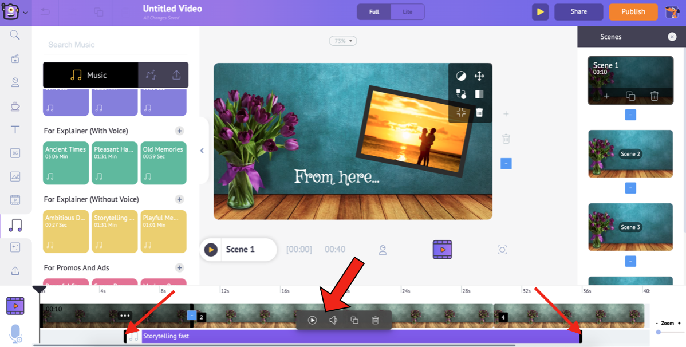Open the Background panel in sidebar
Viewport: 686px width, 347px height.
pyautogui.click(x=15, y=153)
